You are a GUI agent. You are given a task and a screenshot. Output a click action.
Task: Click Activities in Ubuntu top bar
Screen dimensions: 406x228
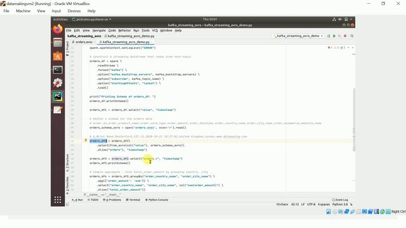[60, 19]
